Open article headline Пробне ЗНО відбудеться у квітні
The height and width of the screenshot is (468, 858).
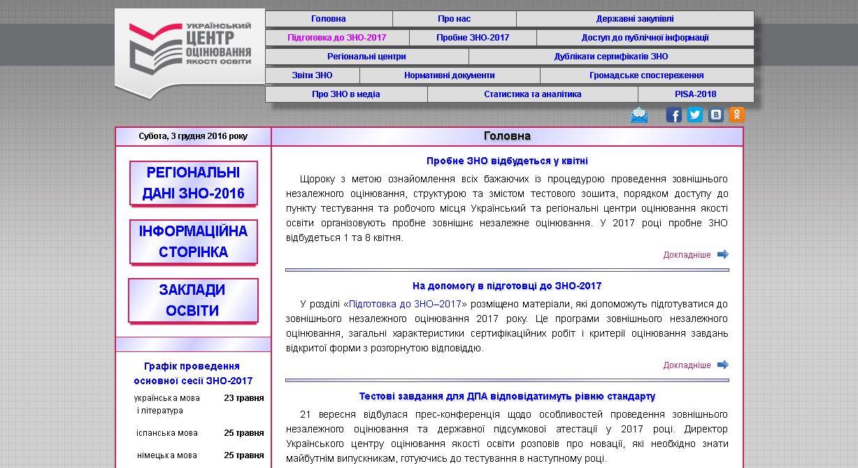point(507,161)
